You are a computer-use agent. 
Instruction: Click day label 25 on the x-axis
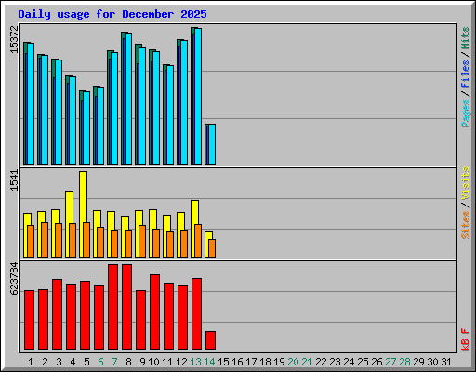(x=363, y=362)
